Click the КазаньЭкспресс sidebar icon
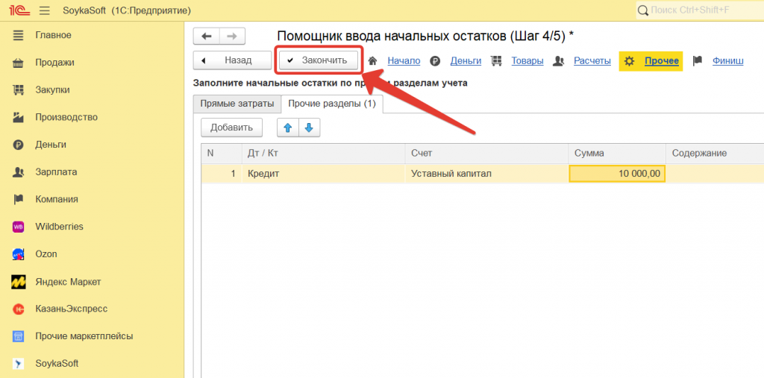The height and width of the screenshot is (378, 764). tap(19, 309)
